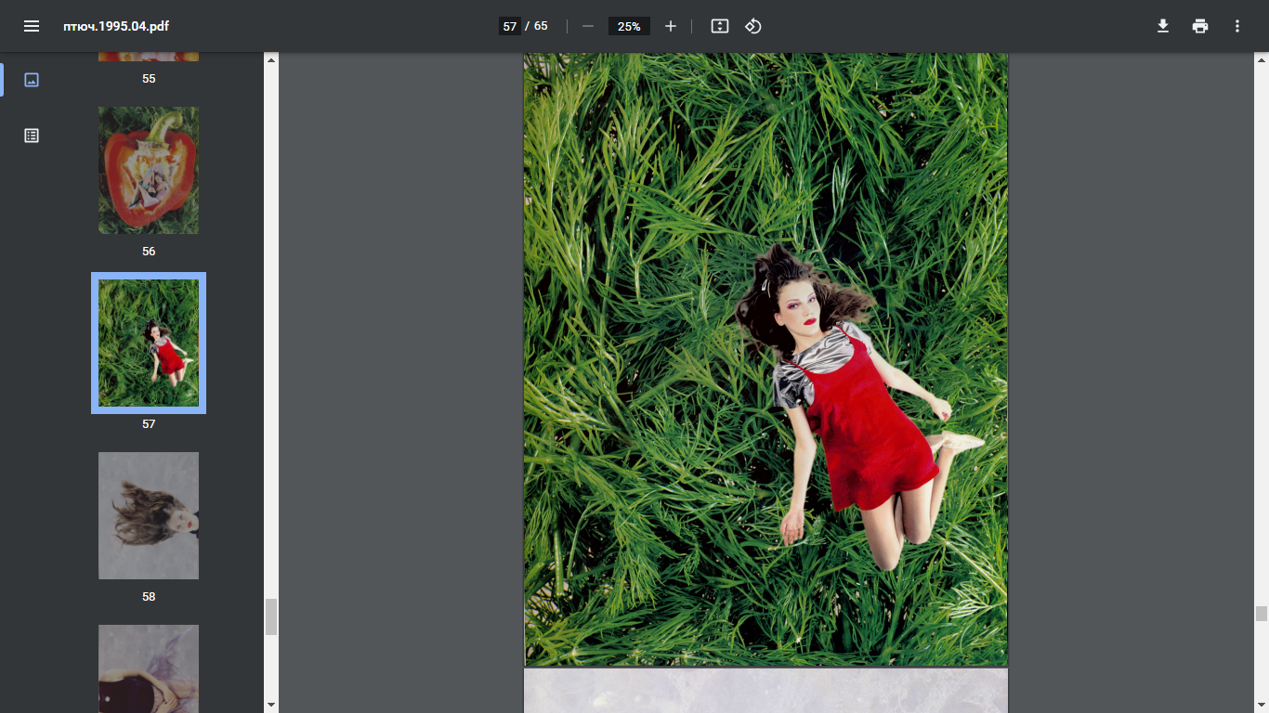
Task: Download the PDF file
Action: [1162, 26]
